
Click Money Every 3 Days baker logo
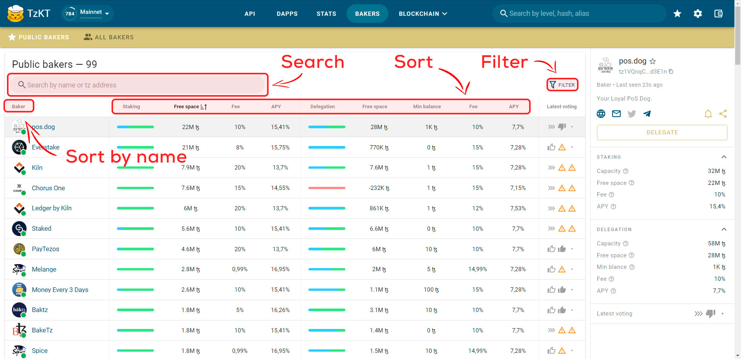point(19,290)
